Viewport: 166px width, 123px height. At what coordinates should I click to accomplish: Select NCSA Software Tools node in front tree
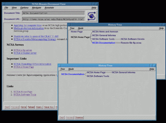coord(98,76)
